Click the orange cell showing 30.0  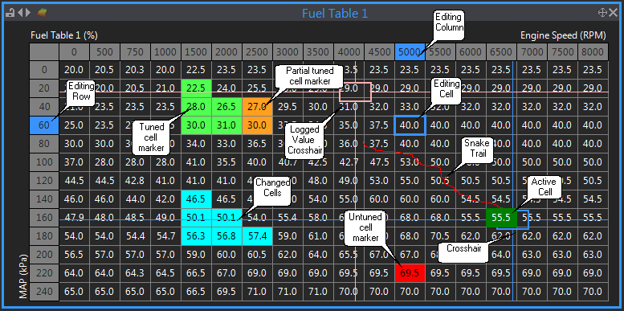click(257, 125)
